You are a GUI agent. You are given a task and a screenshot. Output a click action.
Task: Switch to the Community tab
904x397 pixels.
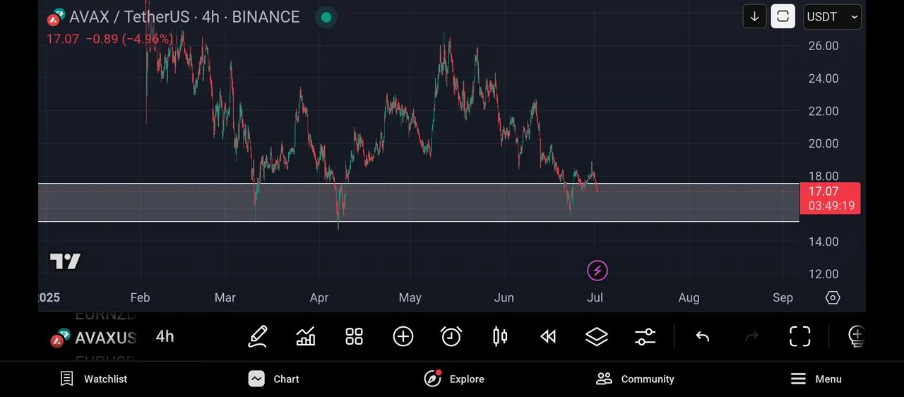pyautogui.click(x=635, y=379)
